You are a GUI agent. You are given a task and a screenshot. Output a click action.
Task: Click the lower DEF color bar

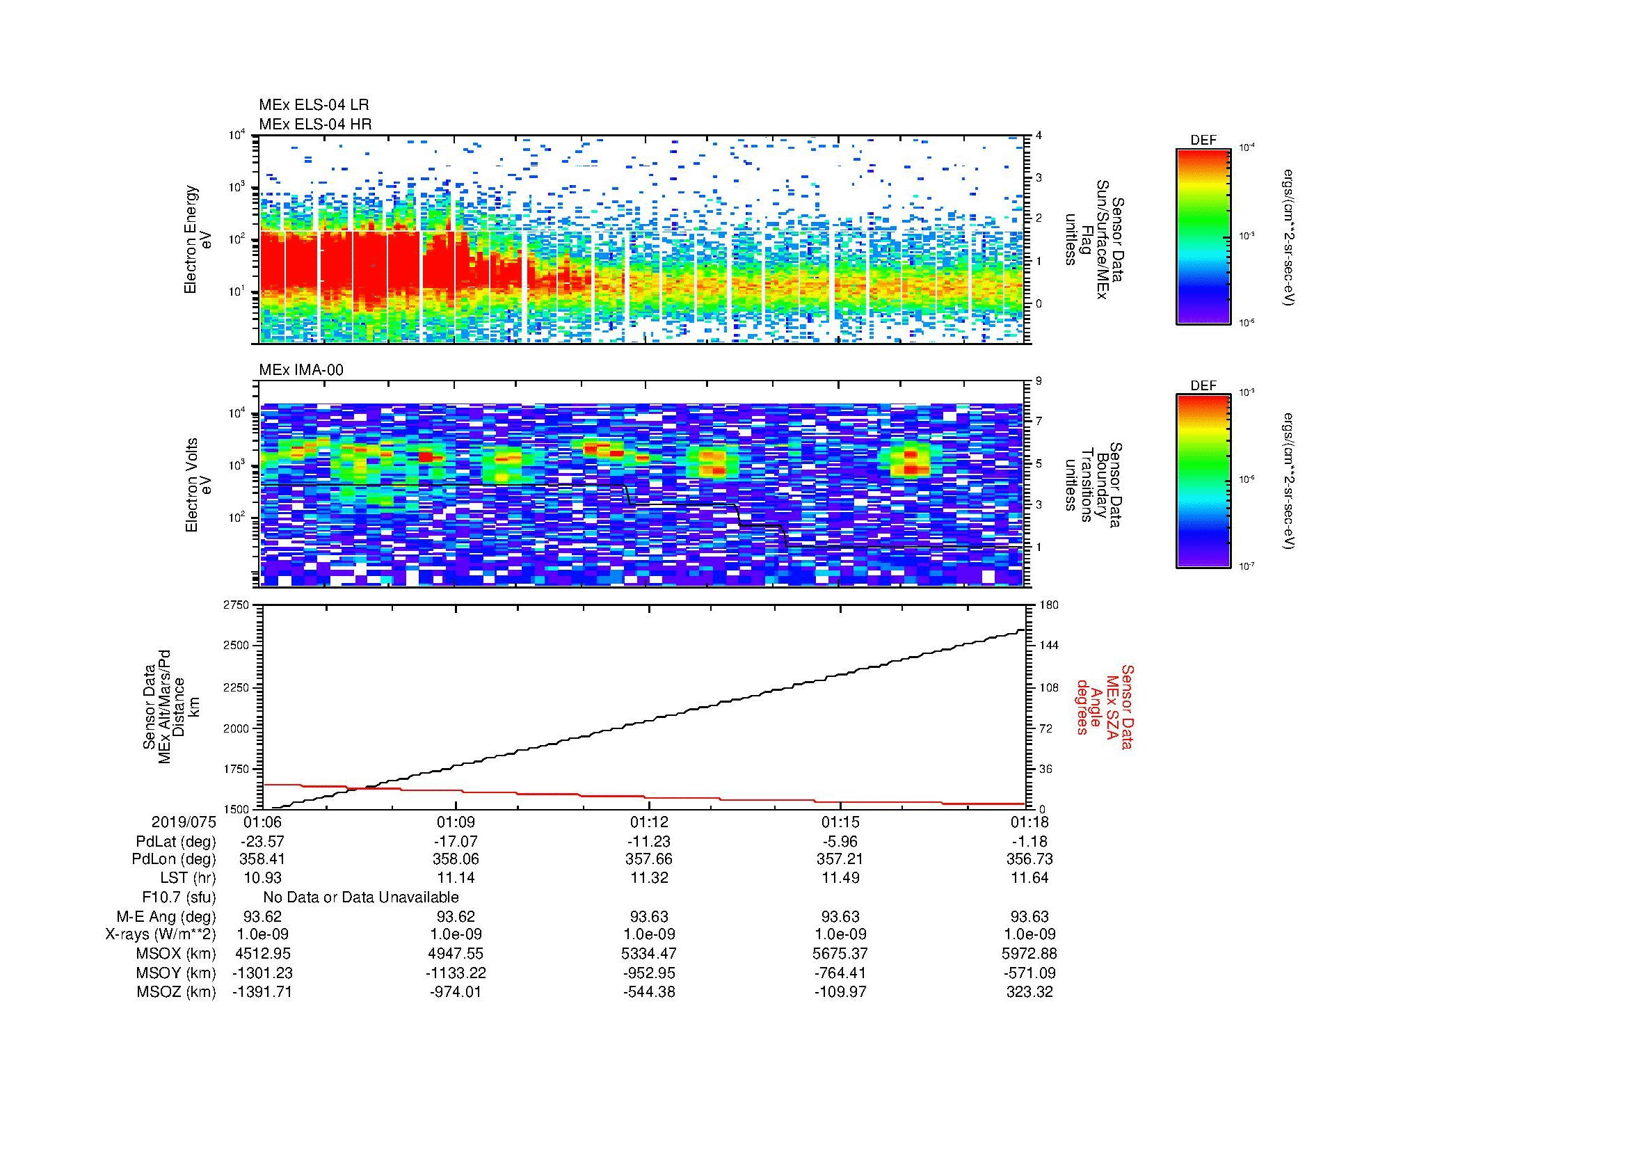(x=1203, y=481)
